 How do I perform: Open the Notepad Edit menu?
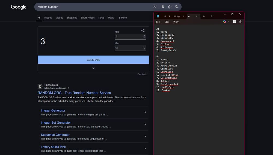(x=167, y=22)
